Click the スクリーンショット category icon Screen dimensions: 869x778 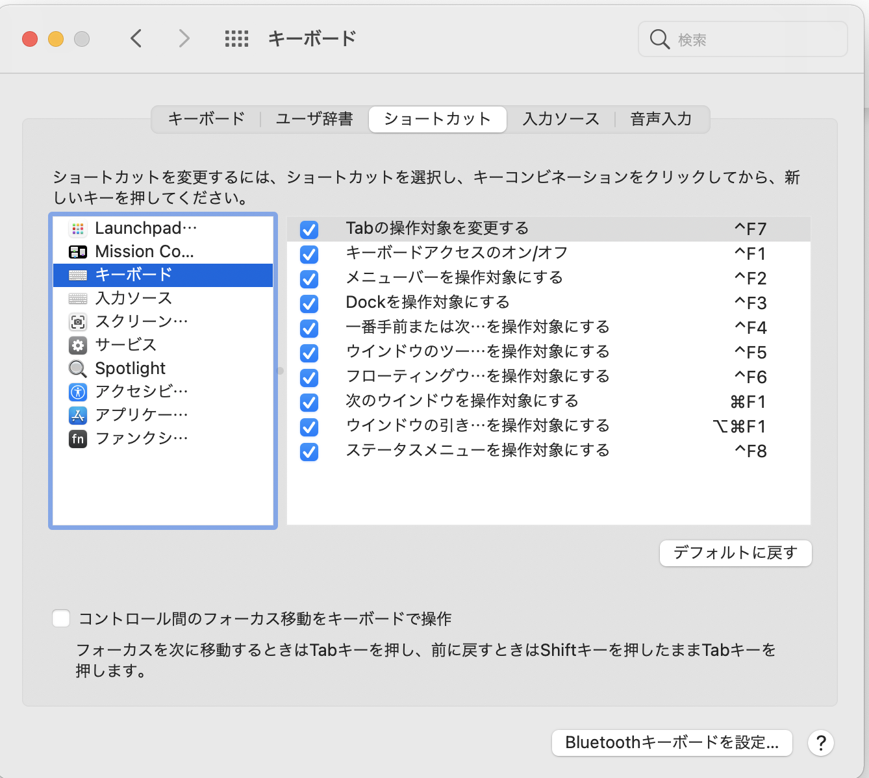pyautogui.click(x=78, y=322)
